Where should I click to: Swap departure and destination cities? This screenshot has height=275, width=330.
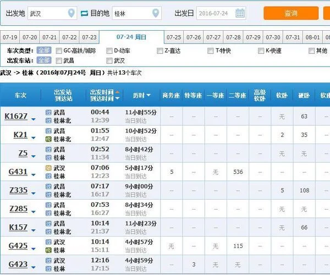click(x=84, y=13)
